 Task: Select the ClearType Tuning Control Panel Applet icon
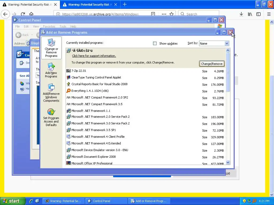click(x=68, y=77)
